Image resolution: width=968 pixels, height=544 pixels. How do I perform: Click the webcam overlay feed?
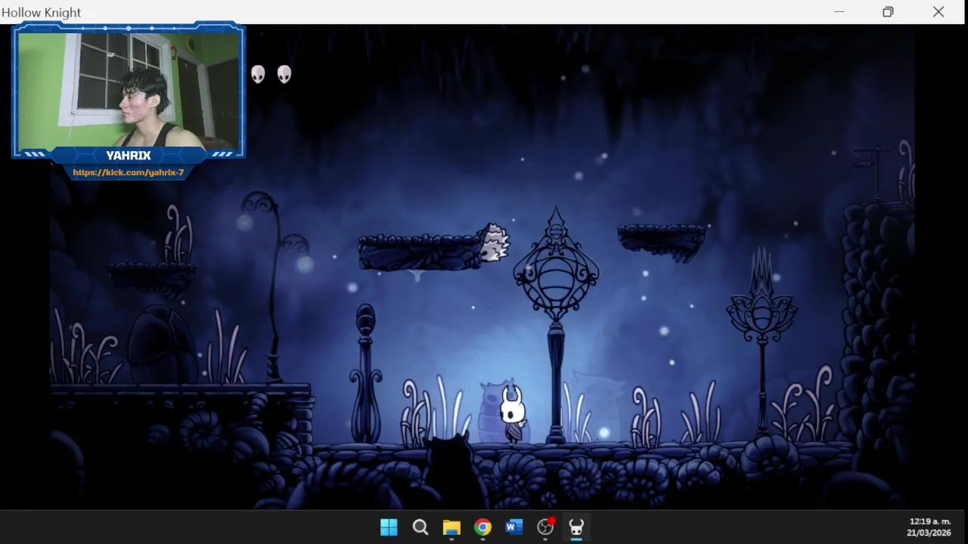point(129,89)
